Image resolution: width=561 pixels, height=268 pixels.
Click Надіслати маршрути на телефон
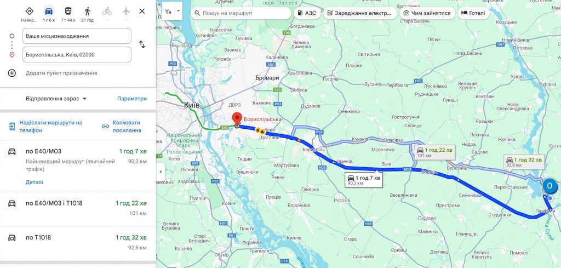click(45, 127)
